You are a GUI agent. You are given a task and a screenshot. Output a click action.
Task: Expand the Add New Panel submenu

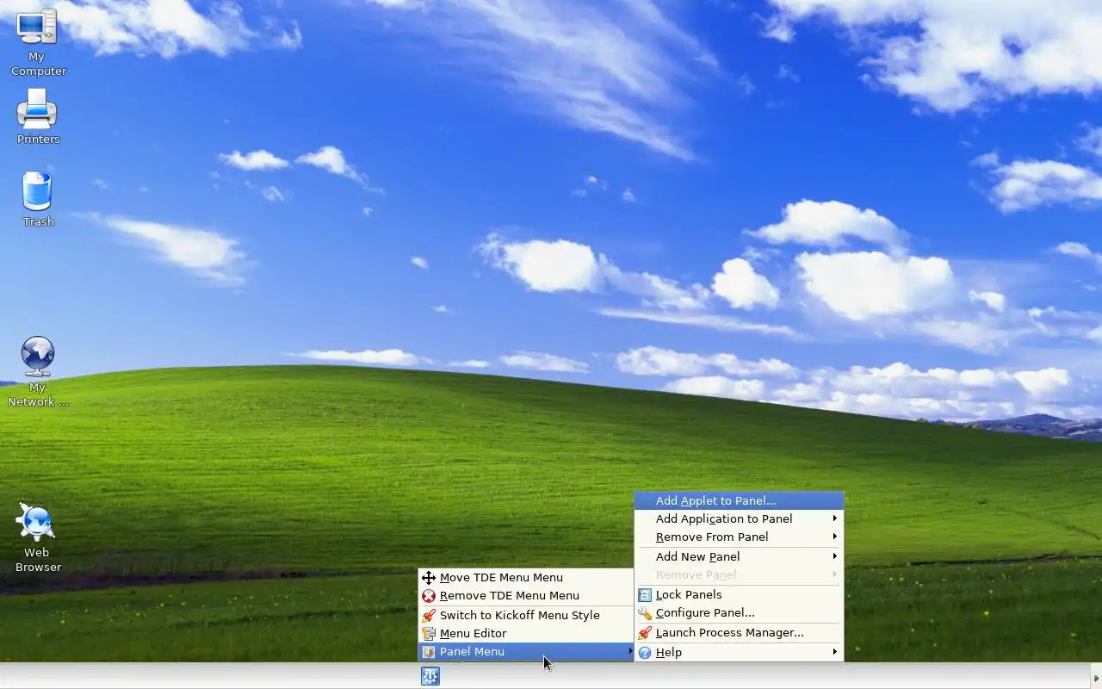(x=739, y=557)
